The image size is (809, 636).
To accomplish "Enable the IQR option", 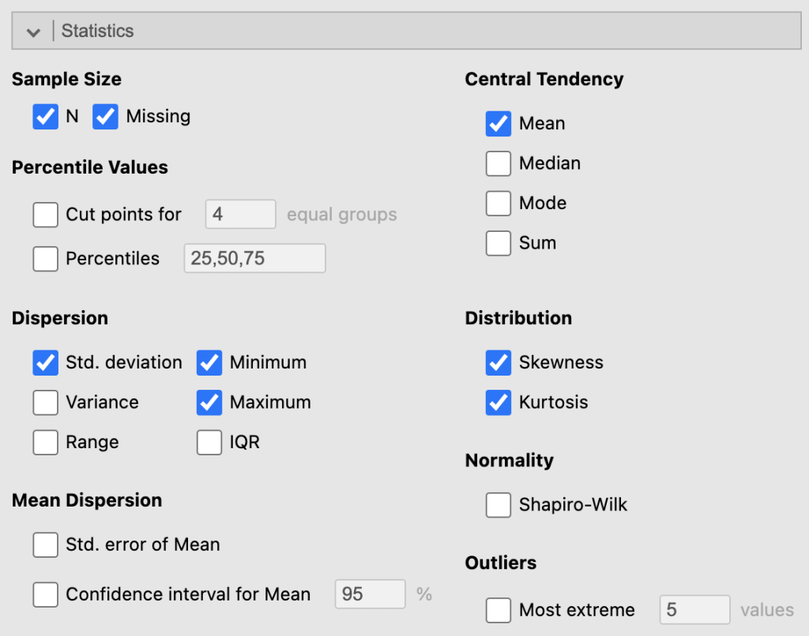I will point(209,442).
